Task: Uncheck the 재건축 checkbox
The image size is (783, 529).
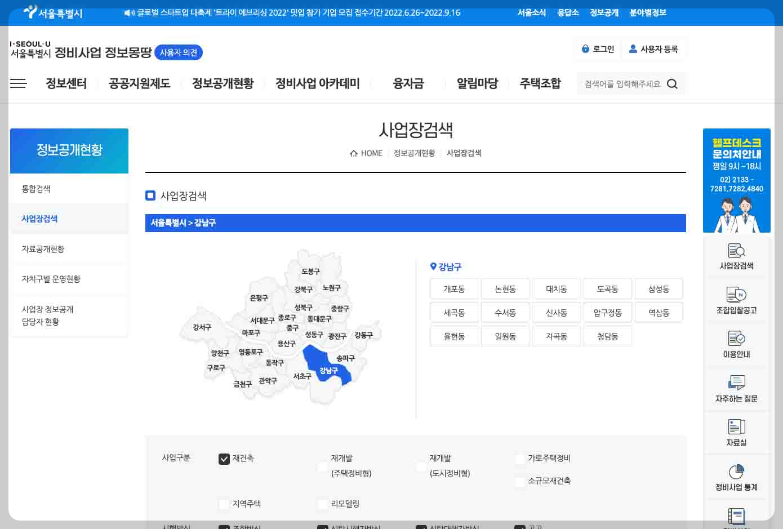Action: tap(224, 459)
